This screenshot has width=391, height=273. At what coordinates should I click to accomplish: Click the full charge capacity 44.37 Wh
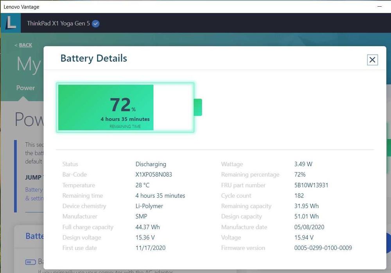tap(148, 227)
